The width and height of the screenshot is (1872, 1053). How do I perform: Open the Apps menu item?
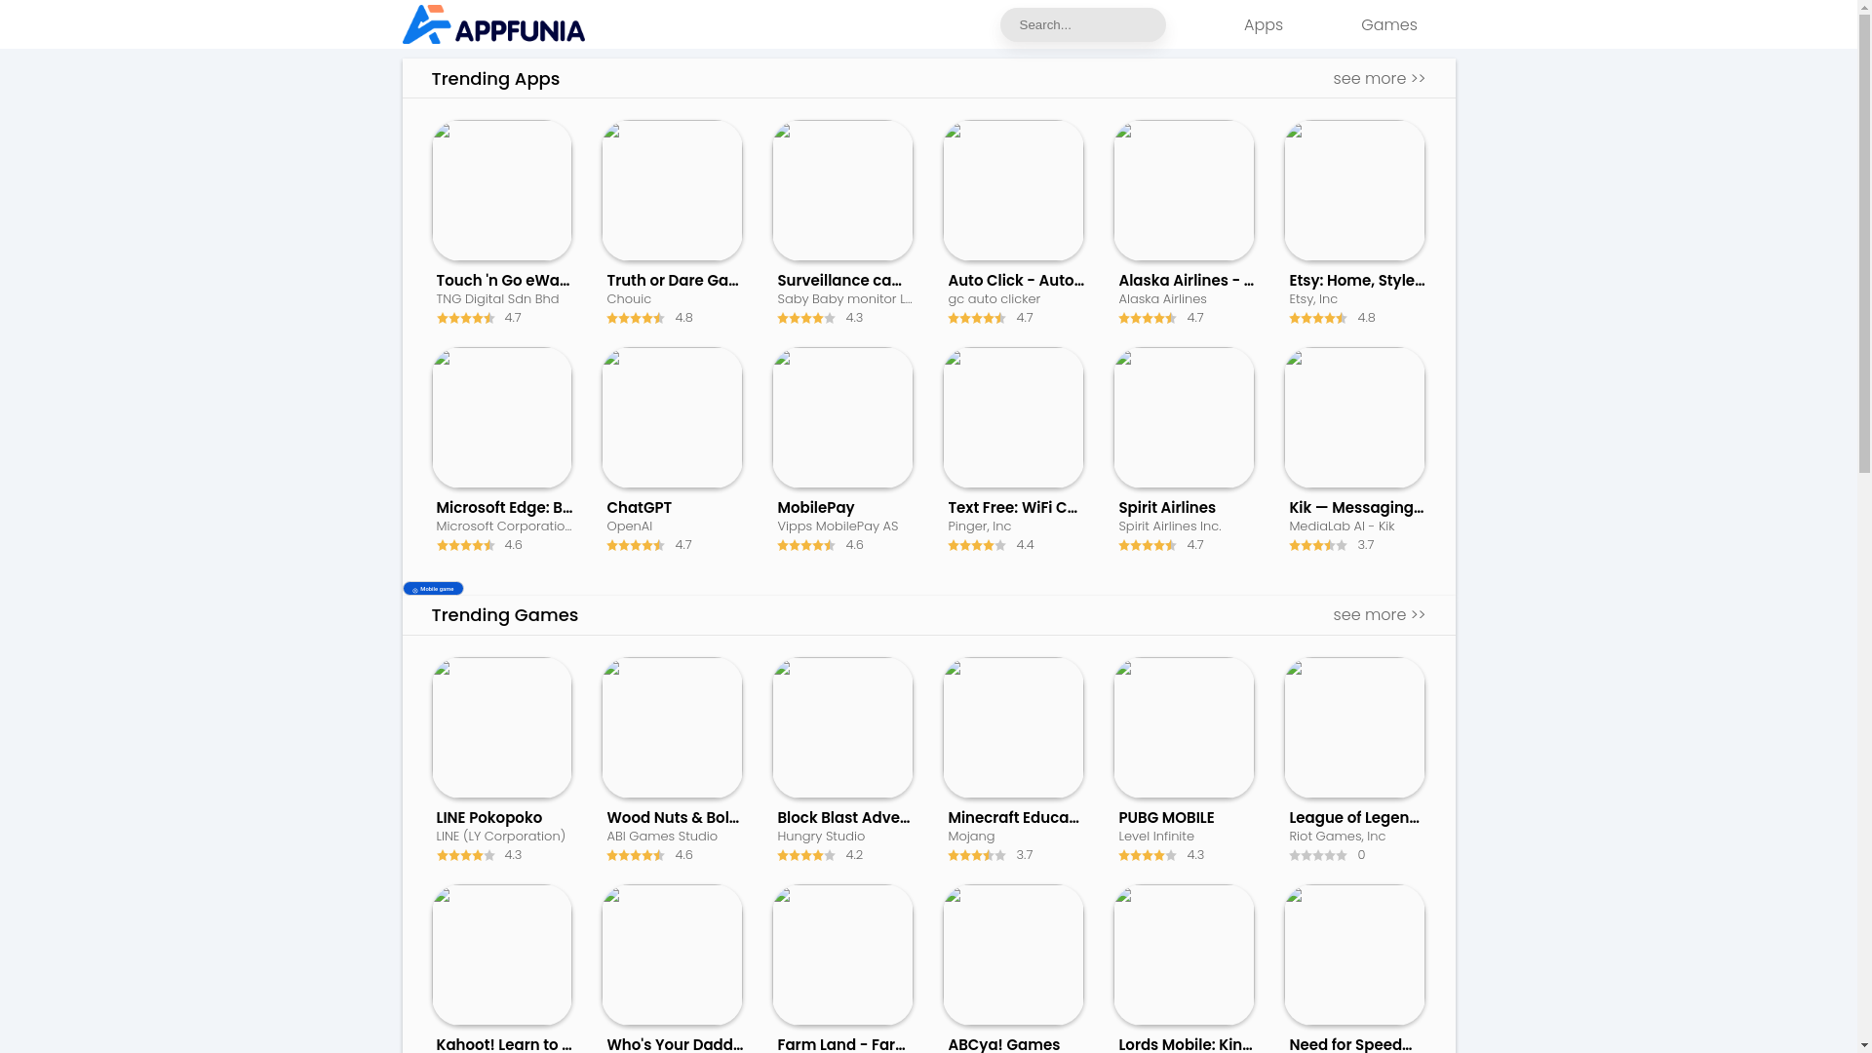click(x=1263, y=24)
